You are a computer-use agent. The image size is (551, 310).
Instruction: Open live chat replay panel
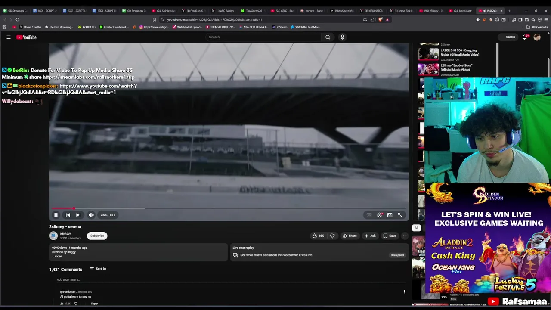(x=397, y=255)
